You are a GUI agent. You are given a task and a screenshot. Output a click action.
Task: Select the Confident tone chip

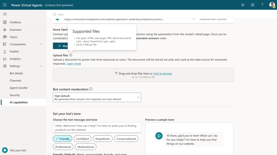pyautogui.click(x=83, y=139)
